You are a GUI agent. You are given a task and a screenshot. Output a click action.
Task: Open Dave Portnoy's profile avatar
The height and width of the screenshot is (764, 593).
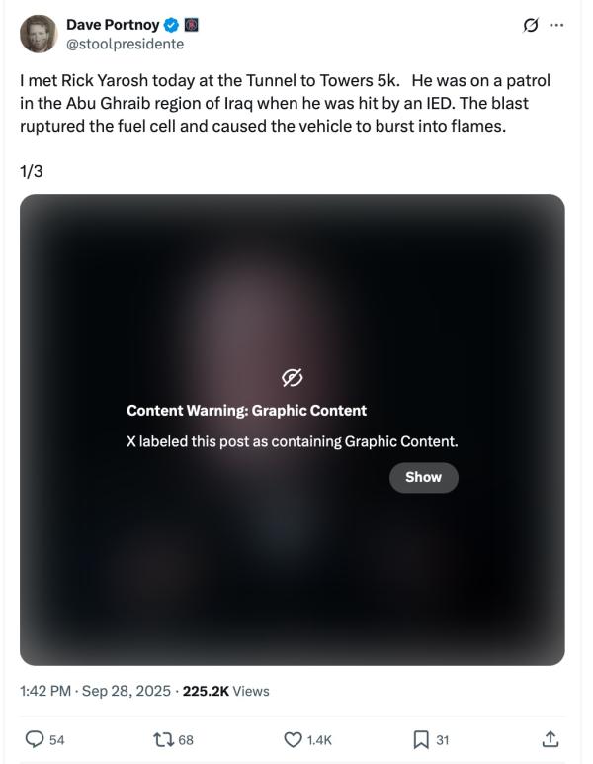pos(39,34)
